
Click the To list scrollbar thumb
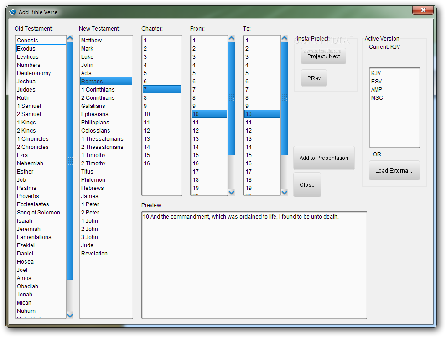(284, 98)
